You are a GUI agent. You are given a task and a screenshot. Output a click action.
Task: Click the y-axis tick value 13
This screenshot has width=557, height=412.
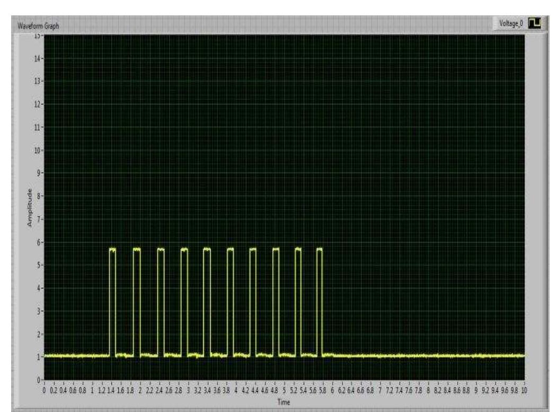37,82
